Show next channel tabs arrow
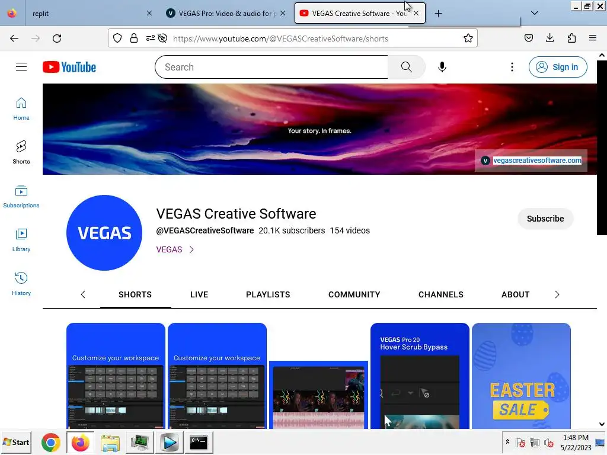This screenshot has width=607, height=455. click(557, 295)
